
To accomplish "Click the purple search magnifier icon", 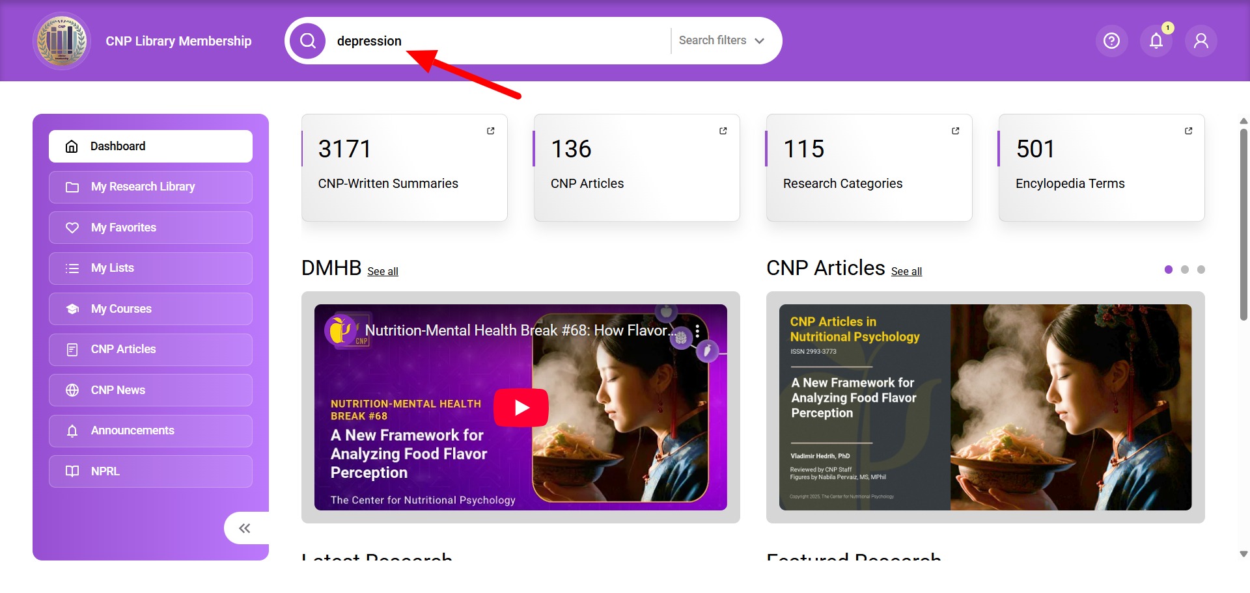I will 308,41.
